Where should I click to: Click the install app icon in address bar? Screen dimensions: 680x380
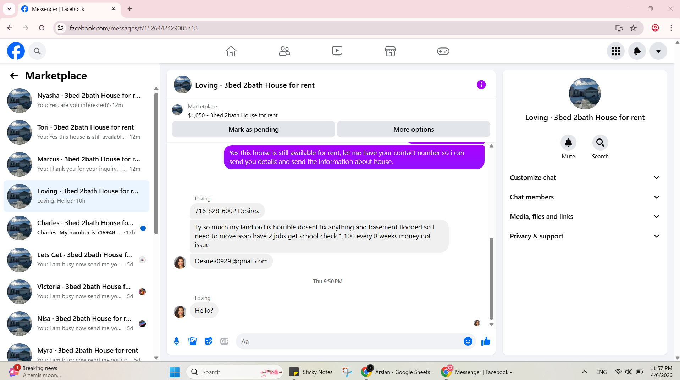619,28
